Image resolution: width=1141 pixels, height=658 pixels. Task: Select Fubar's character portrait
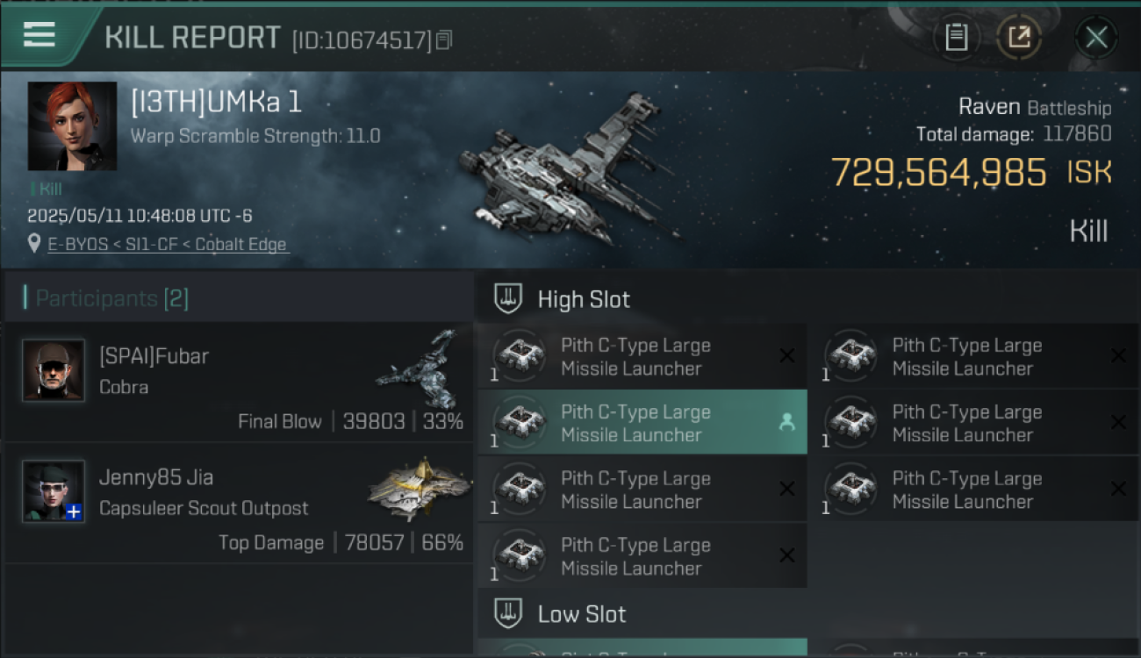(x=54, y=370)
